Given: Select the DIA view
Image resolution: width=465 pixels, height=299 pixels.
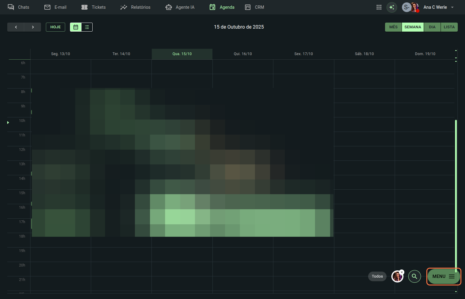Looking at the screenshot, I should (432, 27).
